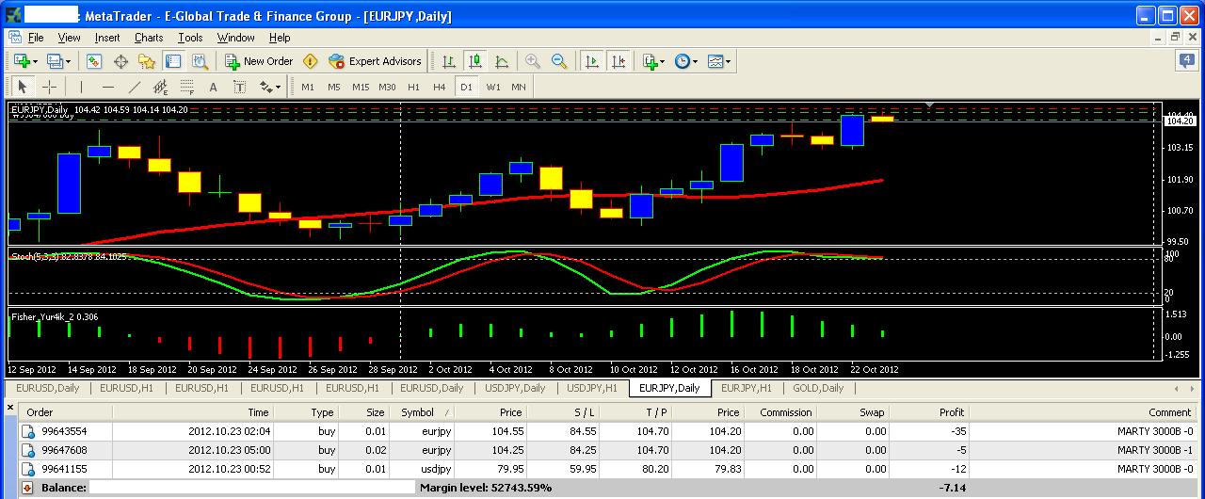Switch to the USDJPY,Daily chart tab
The width and height of the screenshot is (1205, 499).
click(x=515, y=388)
